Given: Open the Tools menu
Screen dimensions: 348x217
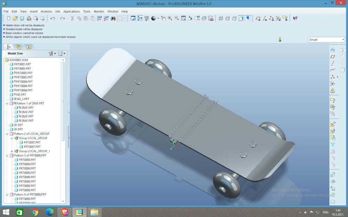Looking at the screenshot, I should point(87,11).
